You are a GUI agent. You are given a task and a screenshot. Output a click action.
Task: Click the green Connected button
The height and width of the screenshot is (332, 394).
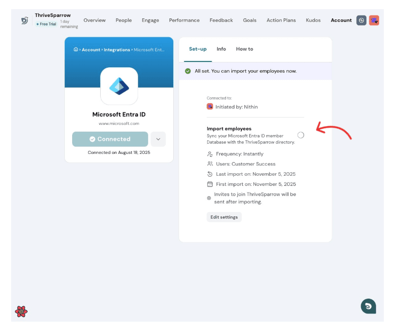tap(110, 139)
